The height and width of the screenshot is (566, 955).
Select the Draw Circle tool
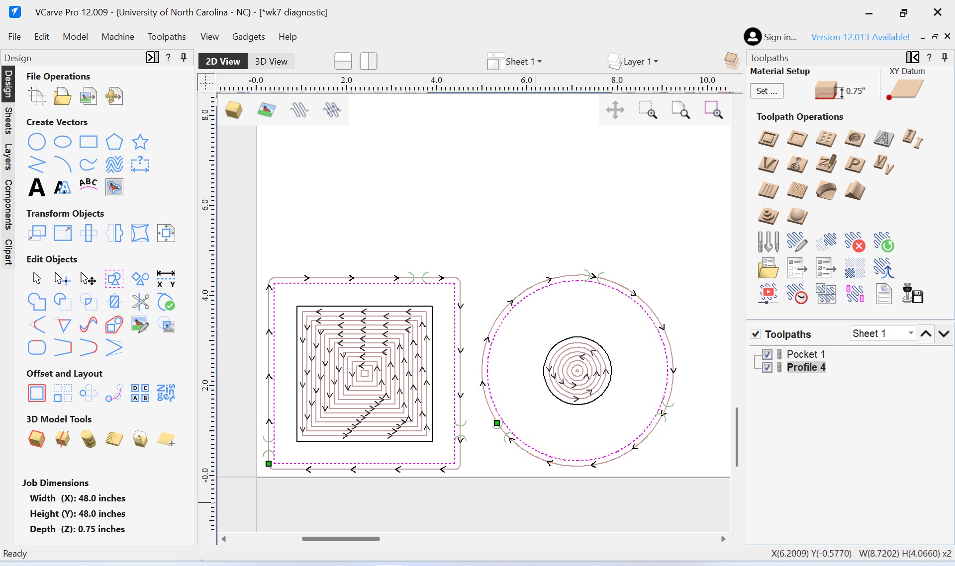(x=36, y=142)
